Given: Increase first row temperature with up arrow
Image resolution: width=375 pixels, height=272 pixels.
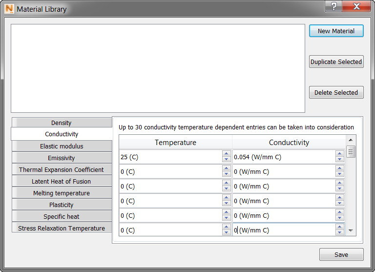Looking at the screenshot, I should click(x=226, y=154).
